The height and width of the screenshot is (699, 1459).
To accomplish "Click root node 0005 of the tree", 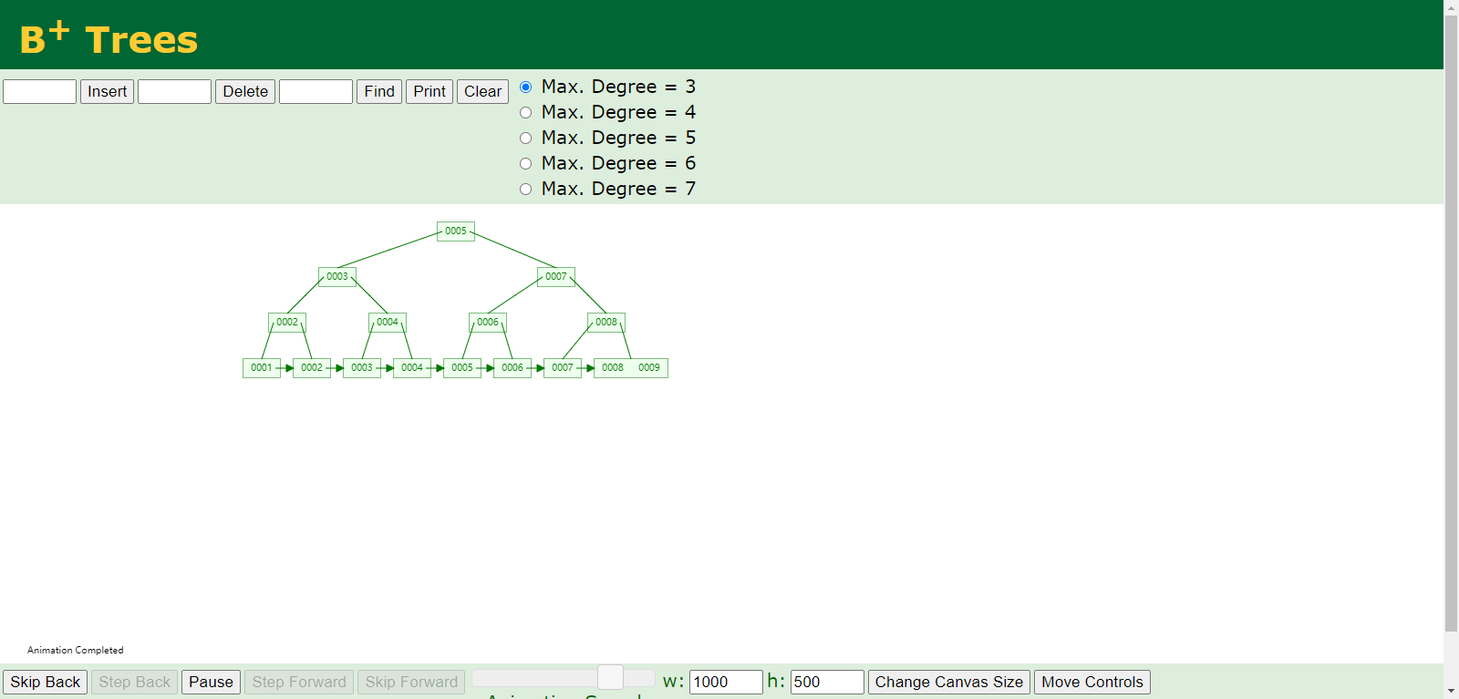I will [x=456, y=231].
